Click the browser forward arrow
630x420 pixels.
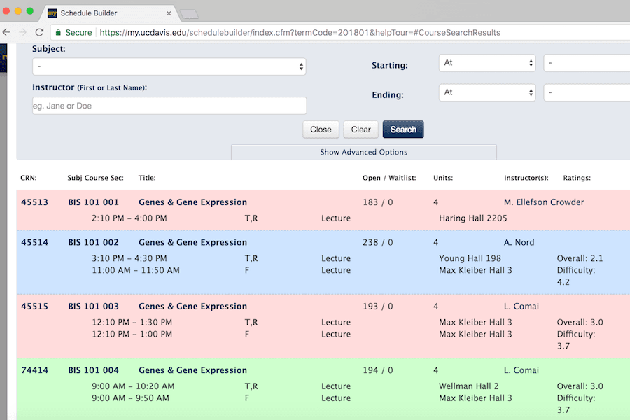coord(22,32)
